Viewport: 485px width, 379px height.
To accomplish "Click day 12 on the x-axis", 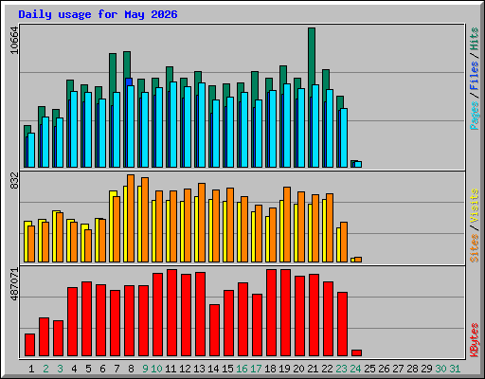I will point(185,369).
